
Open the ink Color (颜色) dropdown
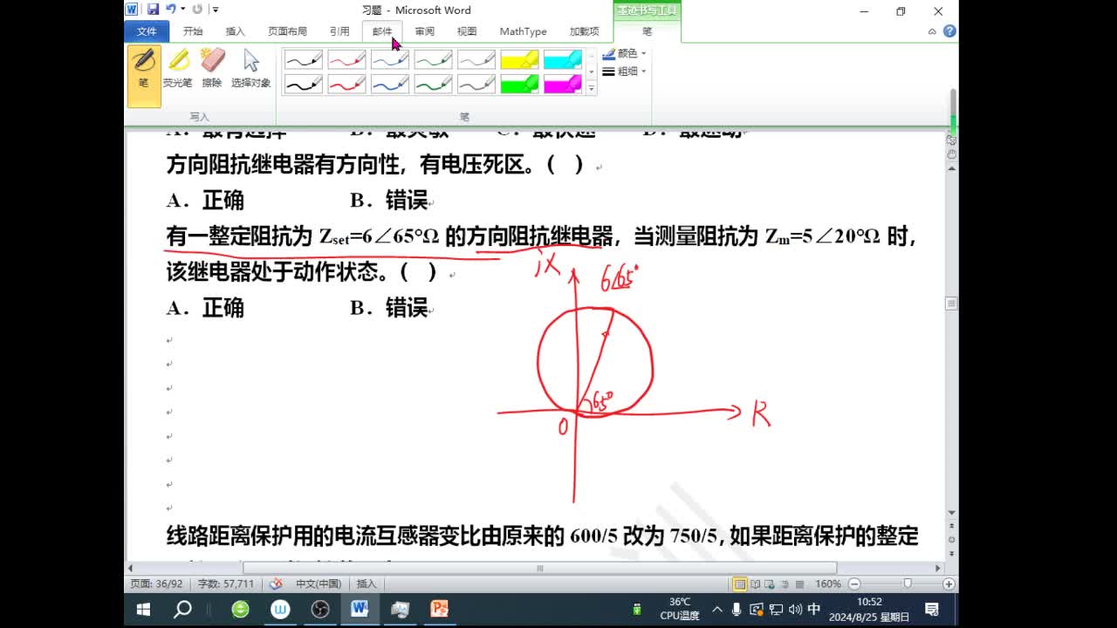pyautogui.click(x=625, y=54)
